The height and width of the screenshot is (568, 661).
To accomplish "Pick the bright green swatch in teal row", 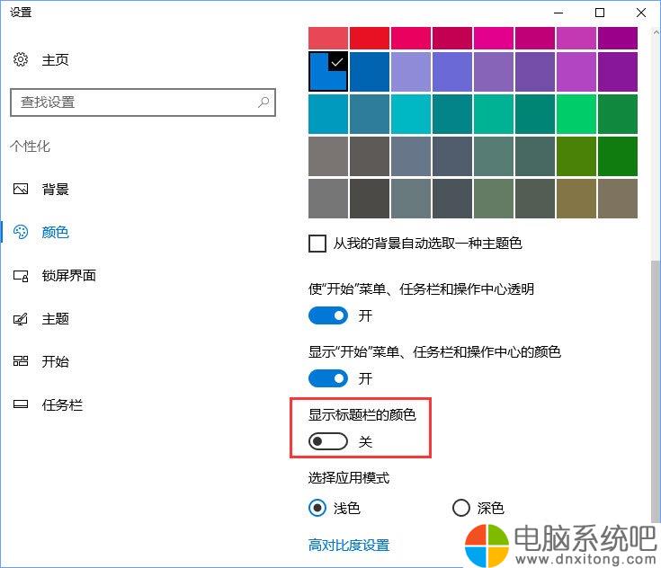I will tap(576, 114).
